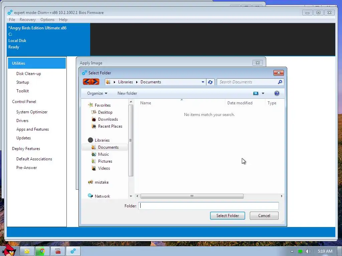Open the file explorer taskbar icon
The height and width of the screenshot is (256, 342).
click(27, 251)
